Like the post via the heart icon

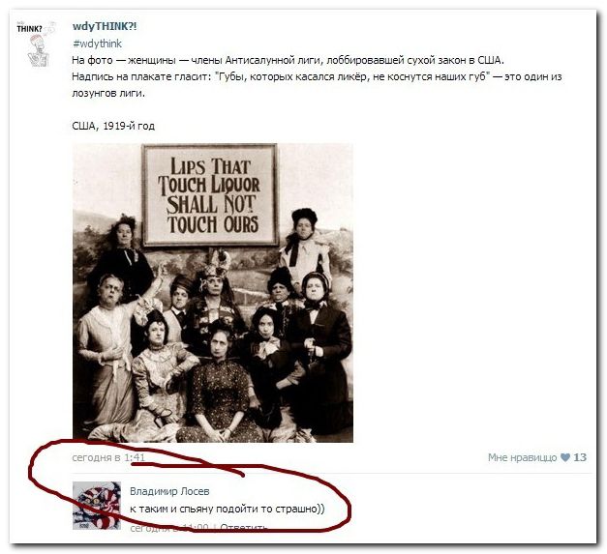click(x=565, y=457)
